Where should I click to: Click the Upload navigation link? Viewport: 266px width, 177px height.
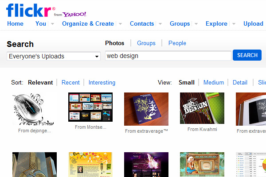[253, 24]
